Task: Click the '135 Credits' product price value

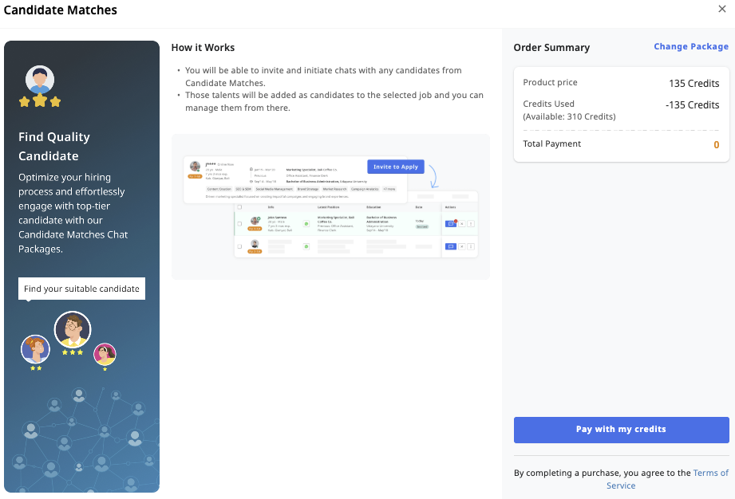Action: pyautogui.click(x=694, y=84)
